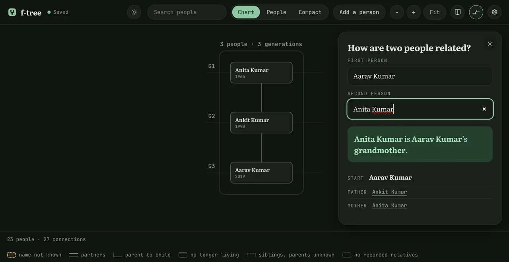The height and width of the screenshot is (262, 509).
Task: Click 'parent to child' legend icon
Action: tap(118, 255)
